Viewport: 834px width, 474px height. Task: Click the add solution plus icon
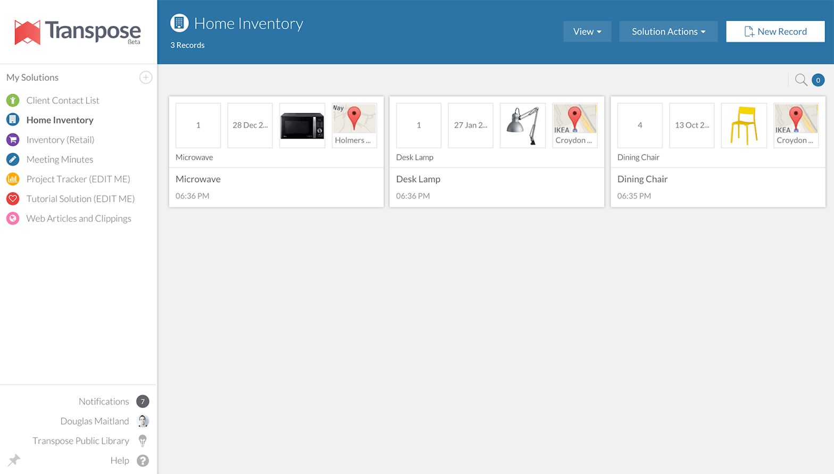click(x=146, y=78)
